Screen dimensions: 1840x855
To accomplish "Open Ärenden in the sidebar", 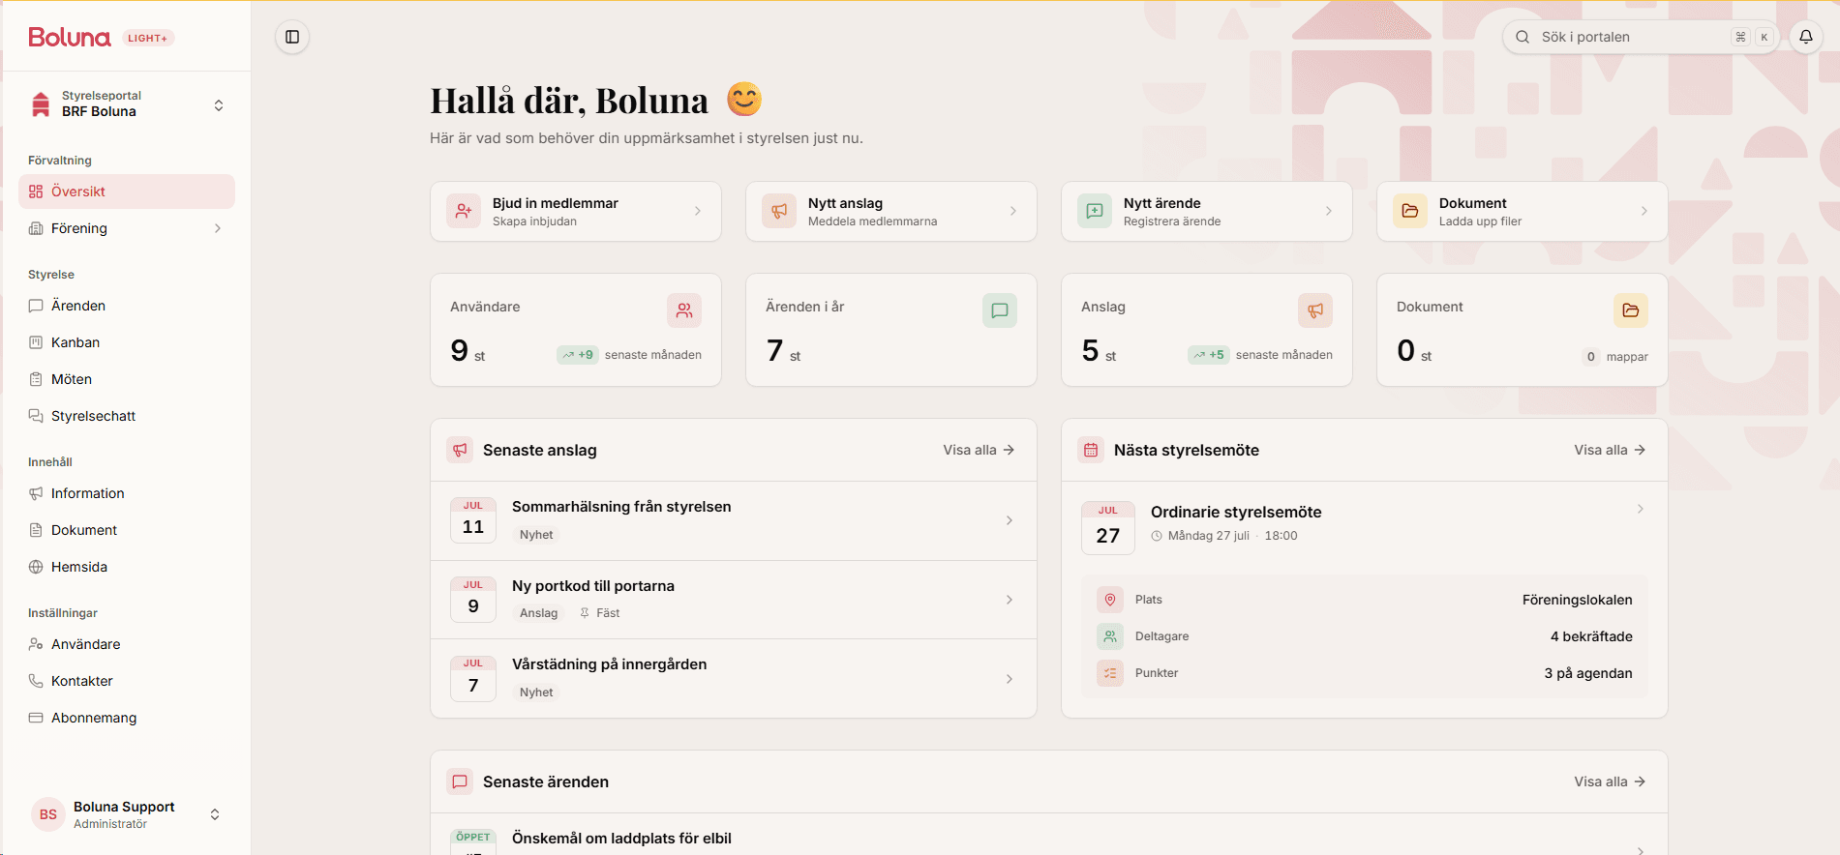I will 127,306.
